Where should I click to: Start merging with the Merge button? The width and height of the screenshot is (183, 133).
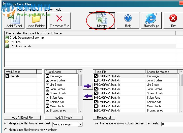tap(102, 20)
